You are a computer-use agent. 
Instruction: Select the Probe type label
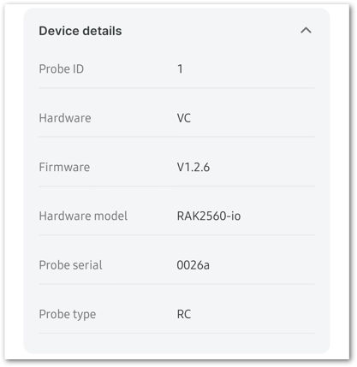68,315
